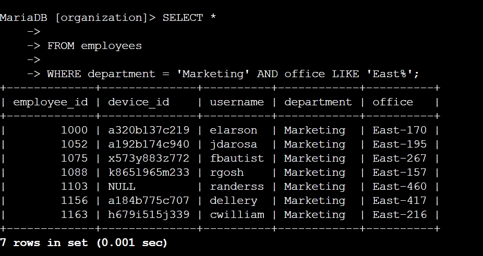Select employee id 1163
Image resolution: width=483 pixels, height=256 pixels.
click(74, 215)
